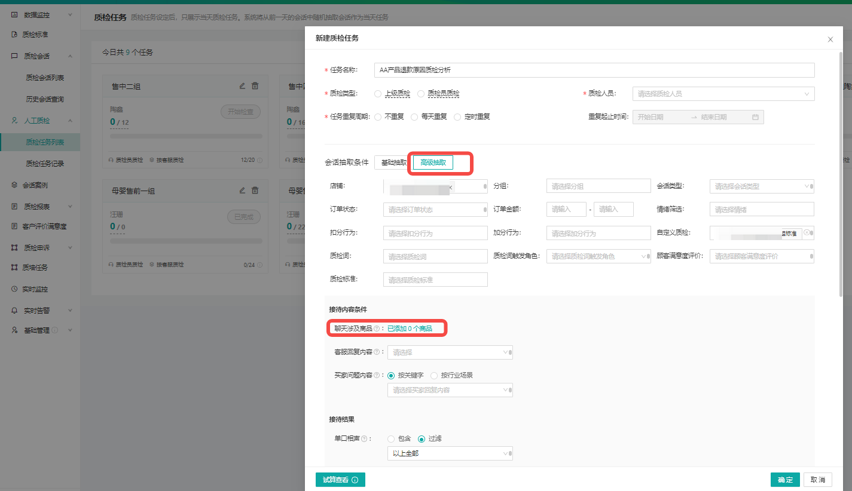This screenshot has height=491, width=852.
Task: Open 质检任务列表 in sidebar
Action: pos(45,142)
